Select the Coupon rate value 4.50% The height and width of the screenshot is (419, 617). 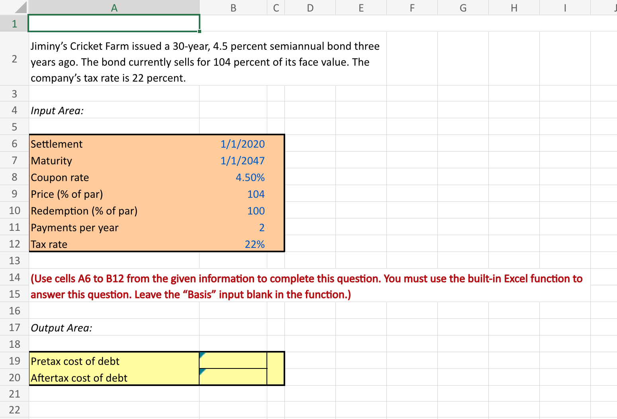point(233,177)
